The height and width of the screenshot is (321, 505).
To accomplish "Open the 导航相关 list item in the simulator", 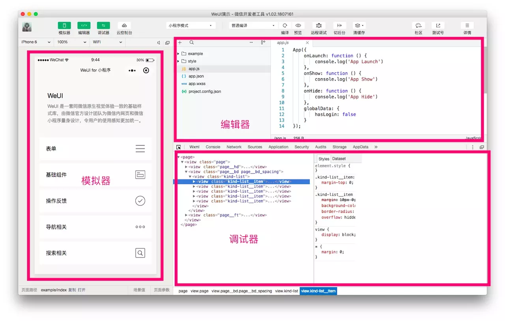I will click(x=95, y=227).
